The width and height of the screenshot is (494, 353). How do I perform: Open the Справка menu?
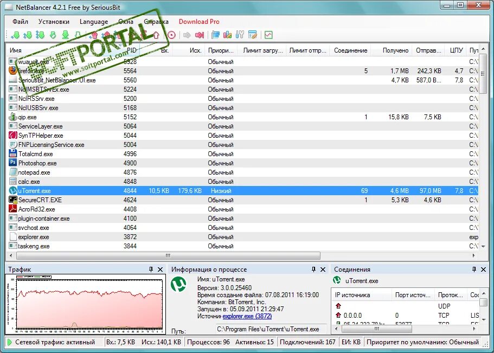click(156, 22)
